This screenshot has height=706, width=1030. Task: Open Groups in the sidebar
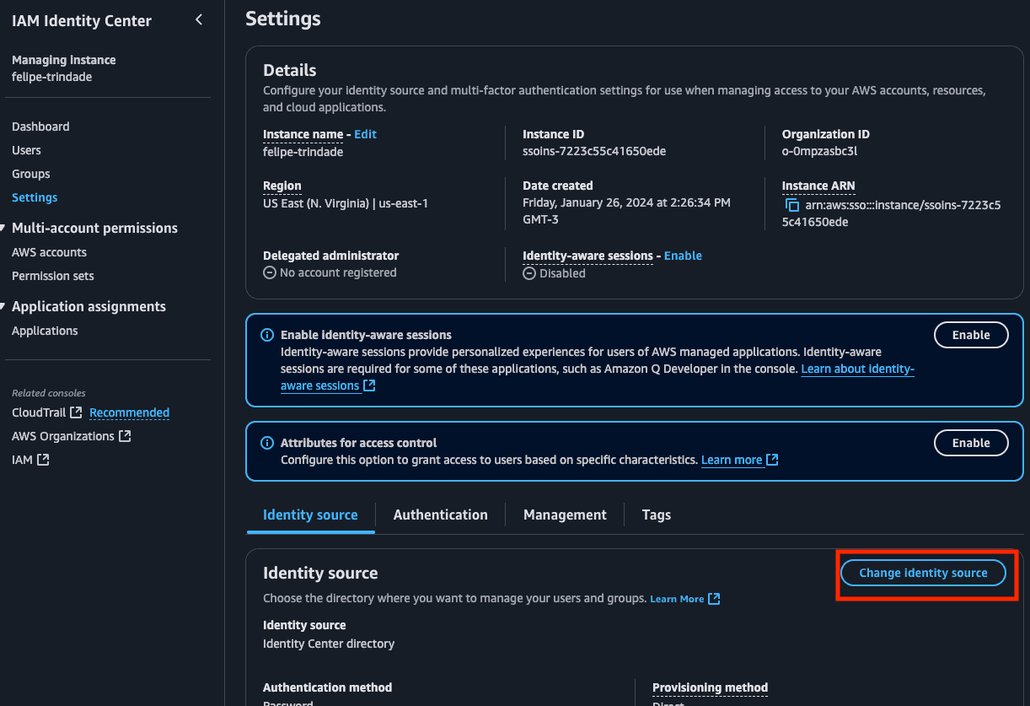coord(31,174)
